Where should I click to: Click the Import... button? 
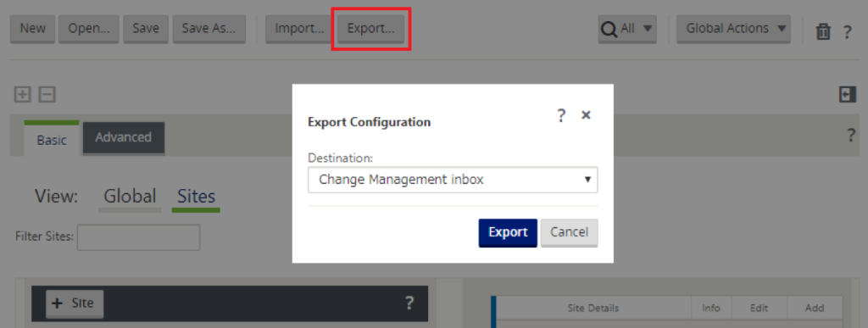coord(299,29)
